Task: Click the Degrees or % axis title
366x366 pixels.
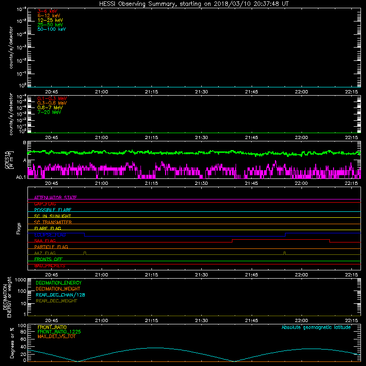Action: pos(12,343)
